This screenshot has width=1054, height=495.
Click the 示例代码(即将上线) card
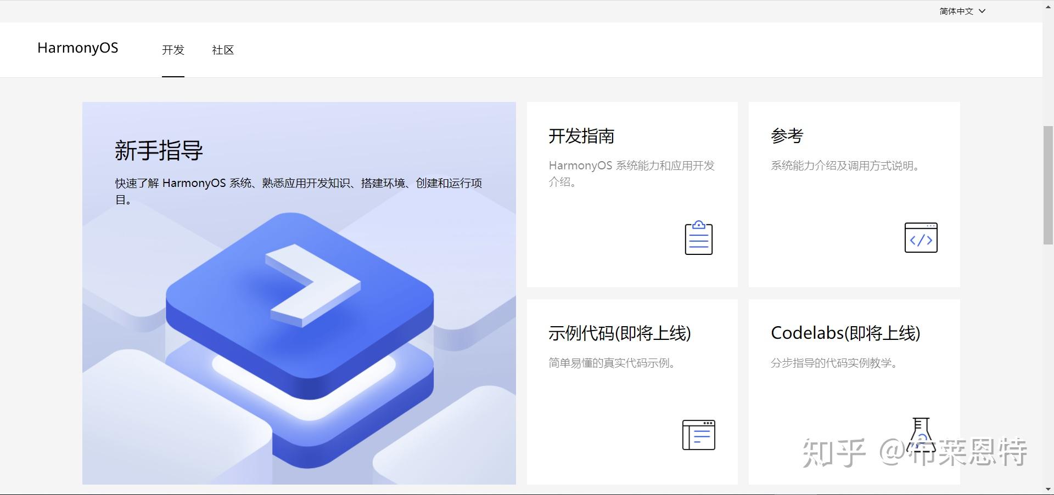click(x=631, y=391)
